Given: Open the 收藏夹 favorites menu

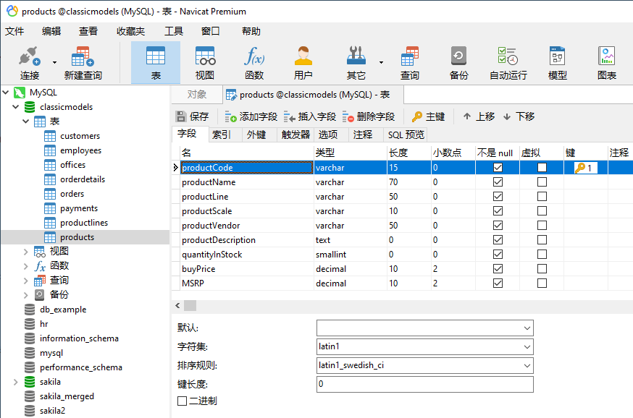Looking at the screenshot, I should 130,31.
